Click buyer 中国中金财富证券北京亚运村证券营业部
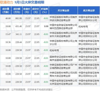100x91 pixels. (x=63, y=82)
